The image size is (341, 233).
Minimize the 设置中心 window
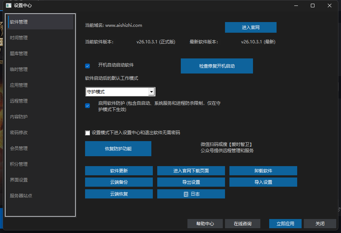click(296, 6)
